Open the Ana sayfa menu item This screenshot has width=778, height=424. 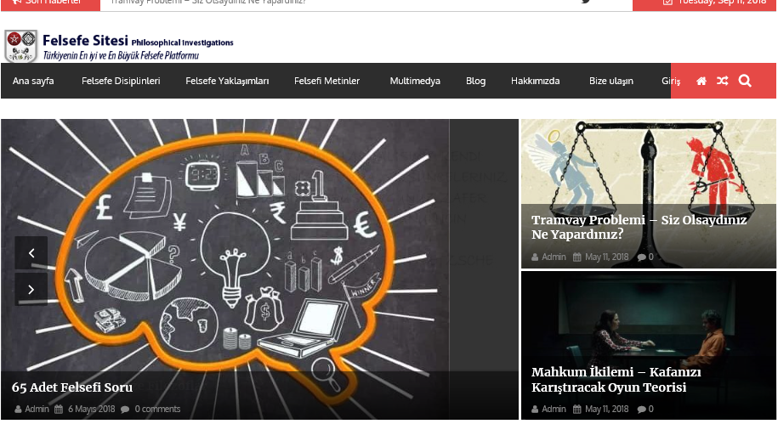tap(33, 81)
